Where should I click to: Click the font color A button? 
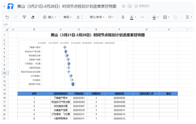131,17
